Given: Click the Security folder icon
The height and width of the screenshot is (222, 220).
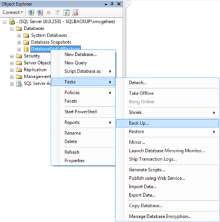Looking at the screenshot, I should (x=19, y=56).
